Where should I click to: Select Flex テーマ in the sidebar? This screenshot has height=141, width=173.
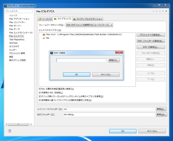(15, 29)
